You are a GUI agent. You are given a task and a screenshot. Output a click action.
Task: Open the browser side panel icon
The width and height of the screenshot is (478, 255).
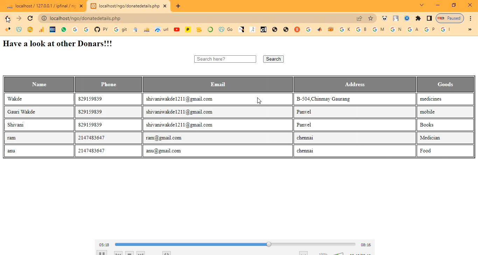429,18
